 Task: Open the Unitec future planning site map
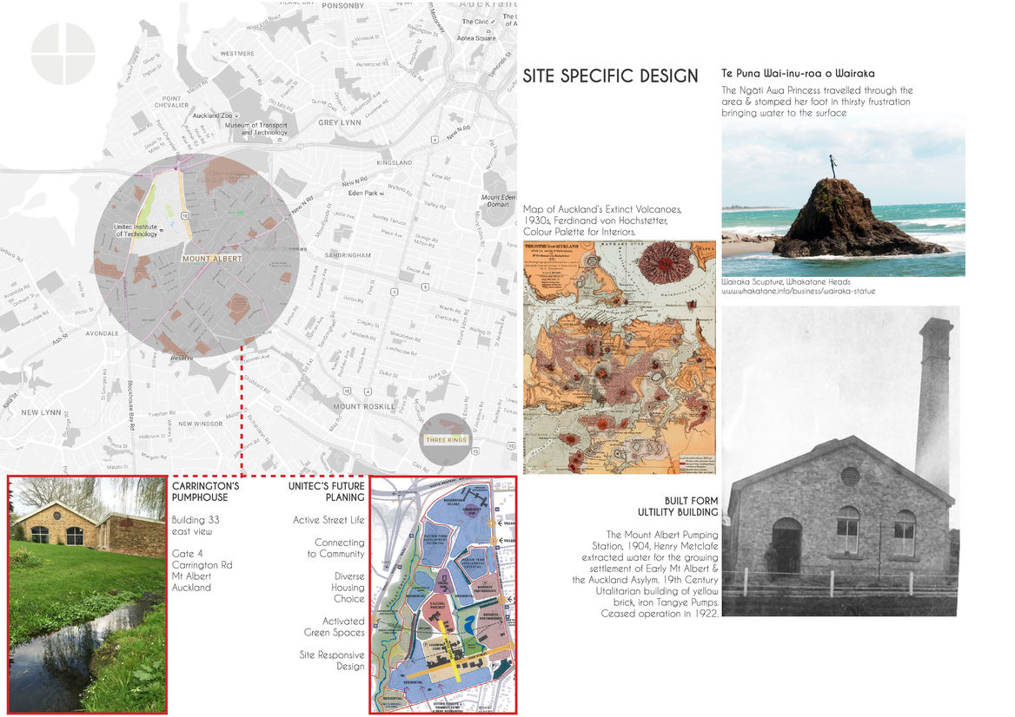(443, 595)
